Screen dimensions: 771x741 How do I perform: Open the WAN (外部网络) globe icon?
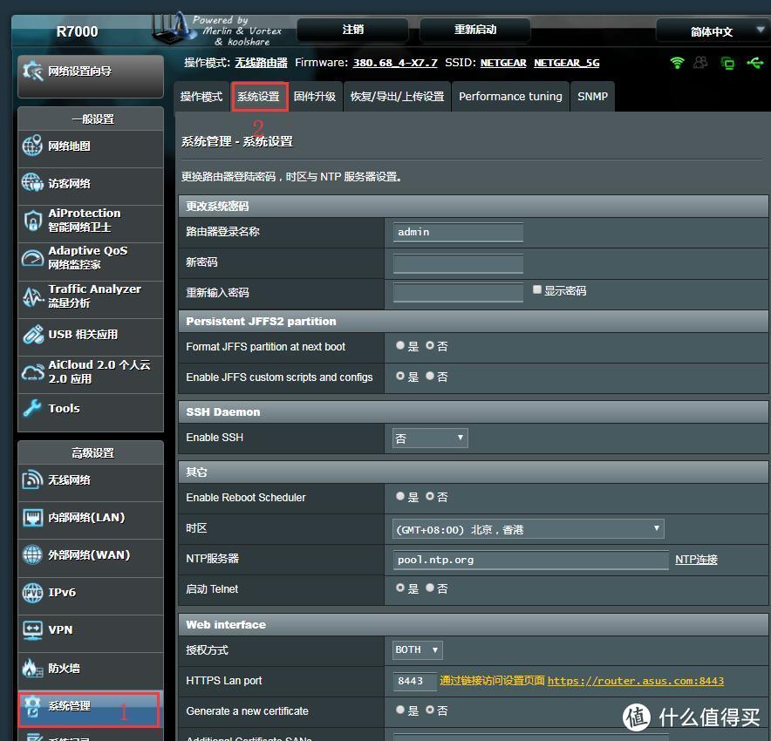tap(32, 554)
